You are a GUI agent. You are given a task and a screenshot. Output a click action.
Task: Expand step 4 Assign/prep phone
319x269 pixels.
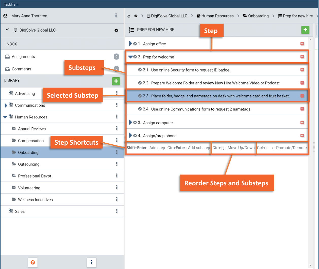[130, 136]
